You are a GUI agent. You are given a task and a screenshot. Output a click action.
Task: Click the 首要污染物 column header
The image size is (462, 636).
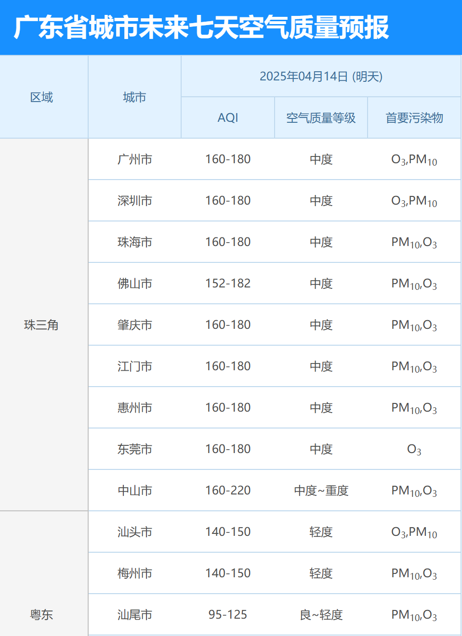click(x=414, y=118)
